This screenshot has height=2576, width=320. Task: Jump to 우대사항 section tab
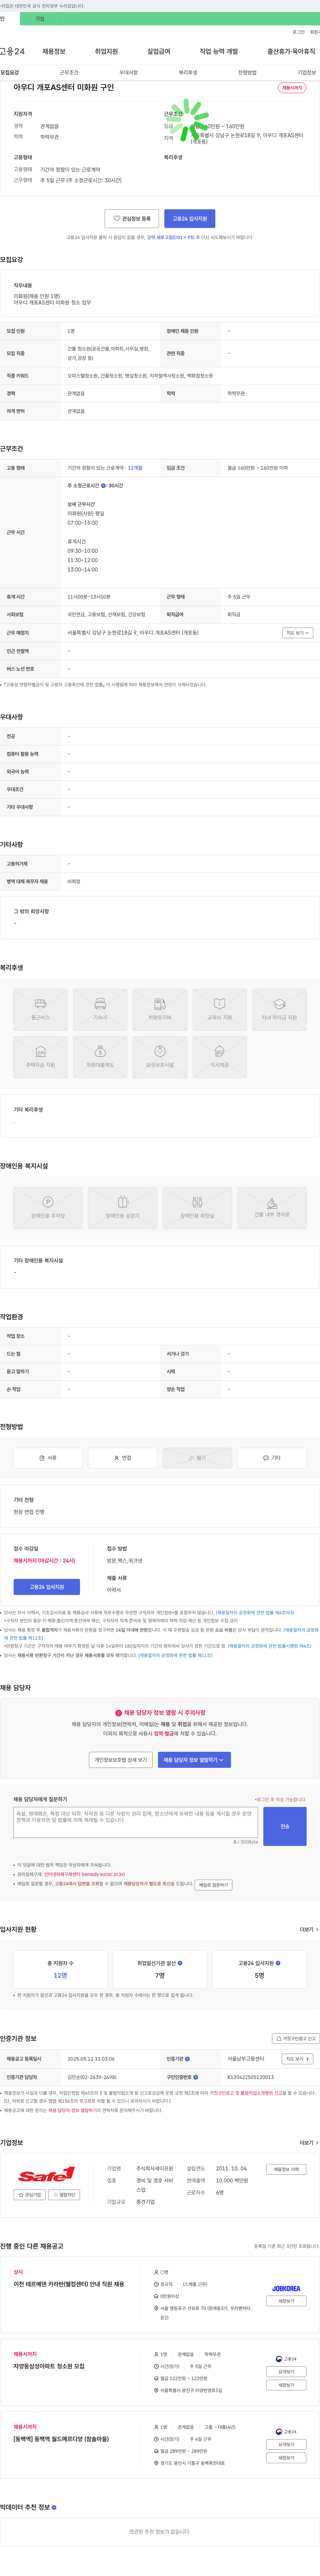click(128, 72)
